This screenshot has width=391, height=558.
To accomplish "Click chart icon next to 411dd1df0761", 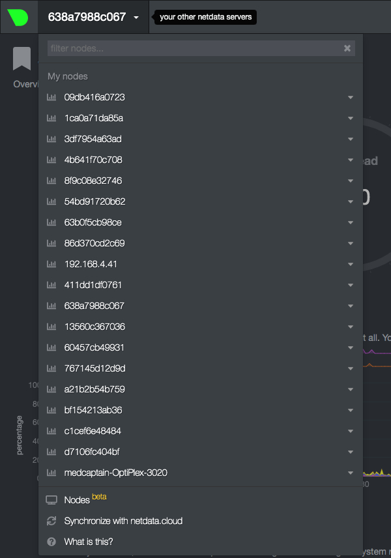I will click(51, 285).
